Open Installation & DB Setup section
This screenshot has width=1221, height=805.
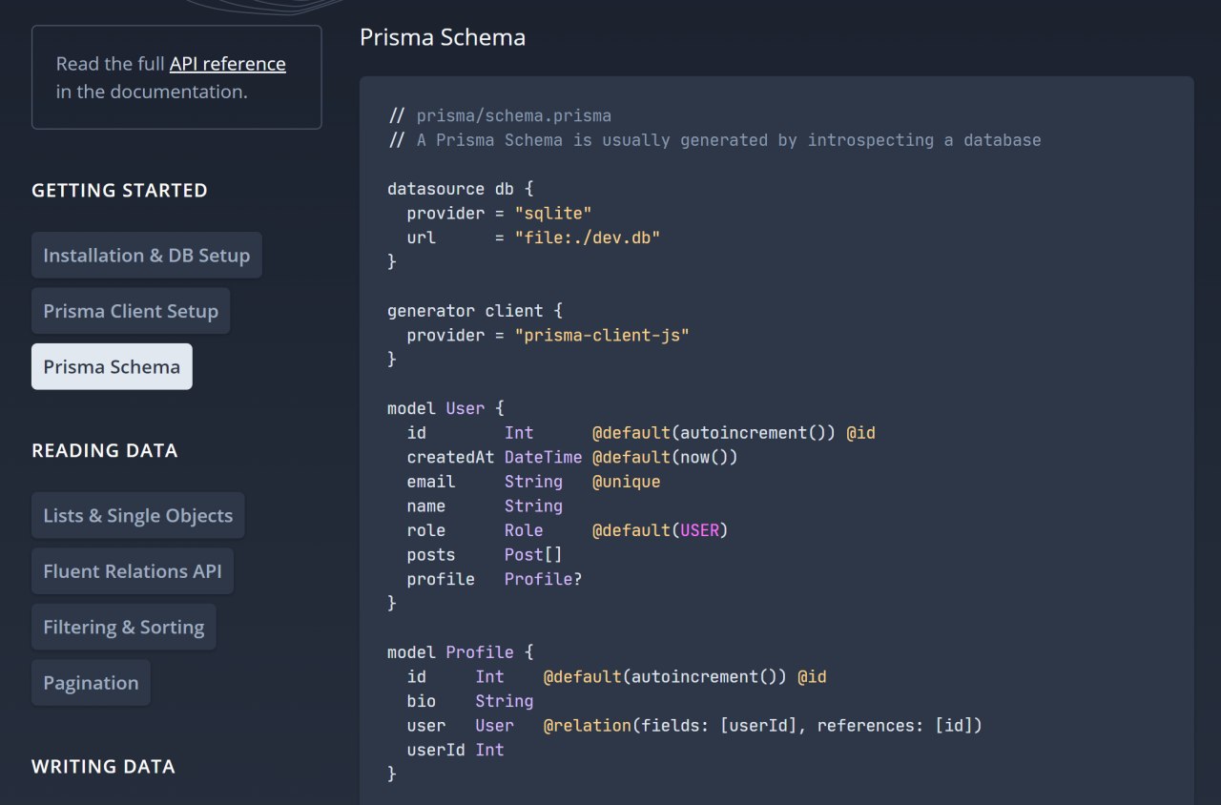click(x=147, y=256)
